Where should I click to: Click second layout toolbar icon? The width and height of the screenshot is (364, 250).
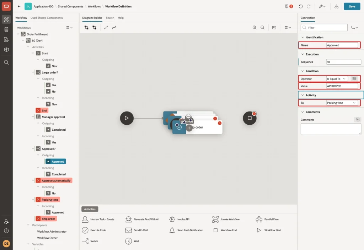click(94, 27)
